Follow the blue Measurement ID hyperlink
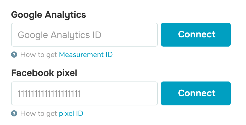The image size is (246, 125). tap(86, 55)
